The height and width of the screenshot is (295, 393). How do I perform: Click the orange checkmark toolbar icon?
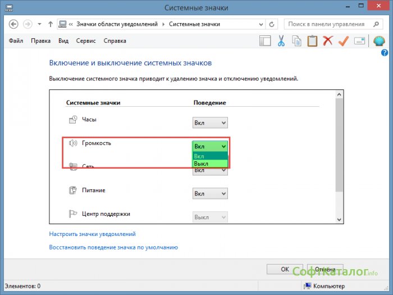click(x=344, y=41)
